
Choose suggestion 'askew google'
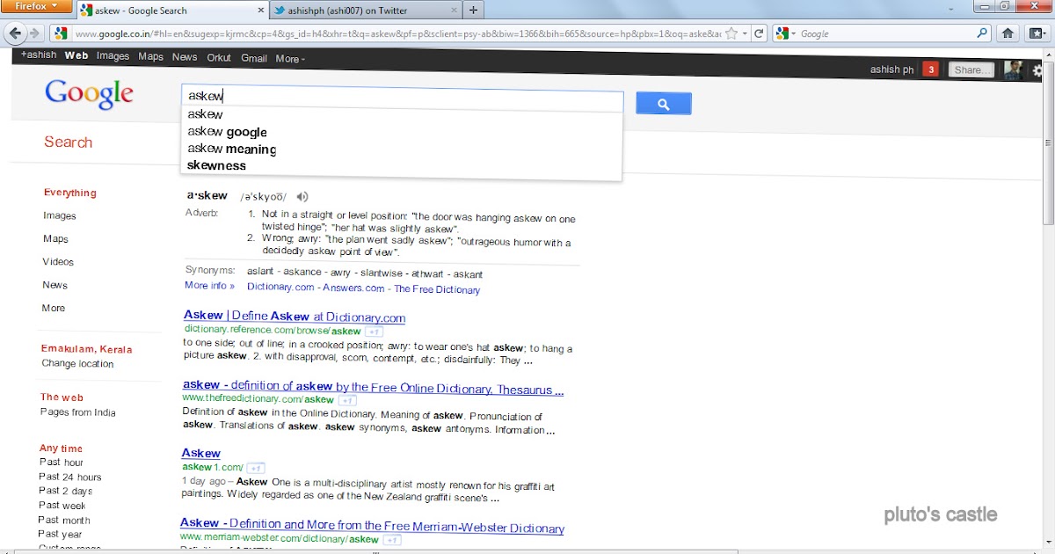[227, 132]
